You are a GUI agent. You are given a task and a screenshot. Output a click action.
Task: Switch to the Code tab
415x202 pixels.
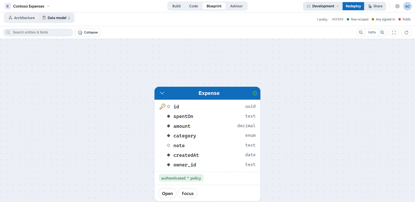(193, 6)
